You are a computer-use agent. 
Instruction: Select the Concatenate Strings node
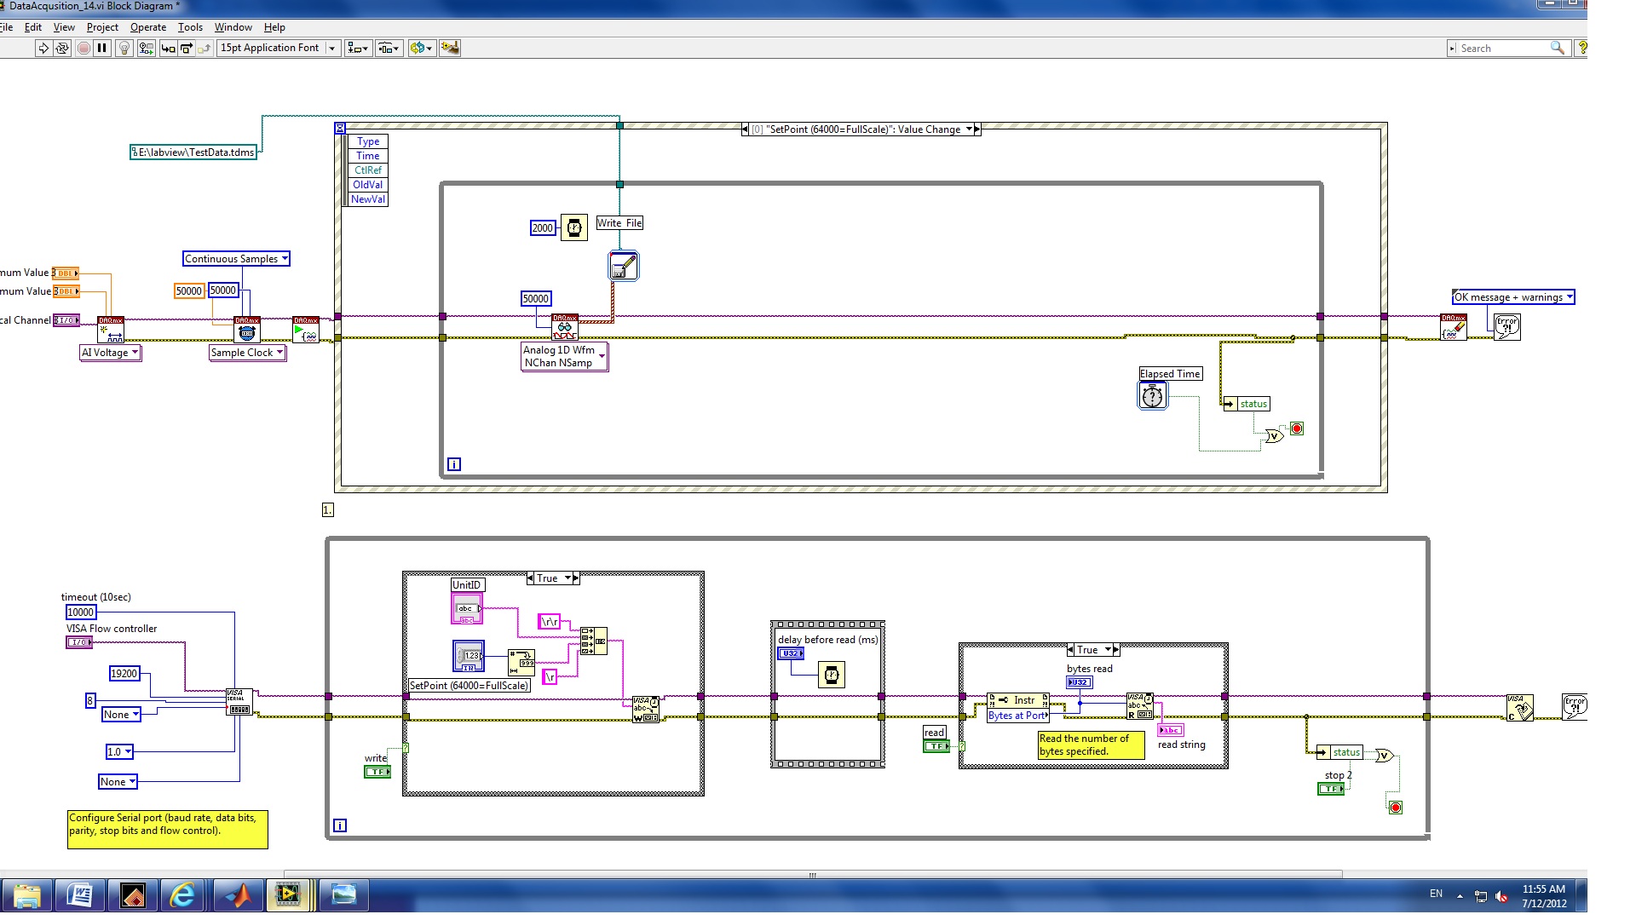[x=594, y=641]
